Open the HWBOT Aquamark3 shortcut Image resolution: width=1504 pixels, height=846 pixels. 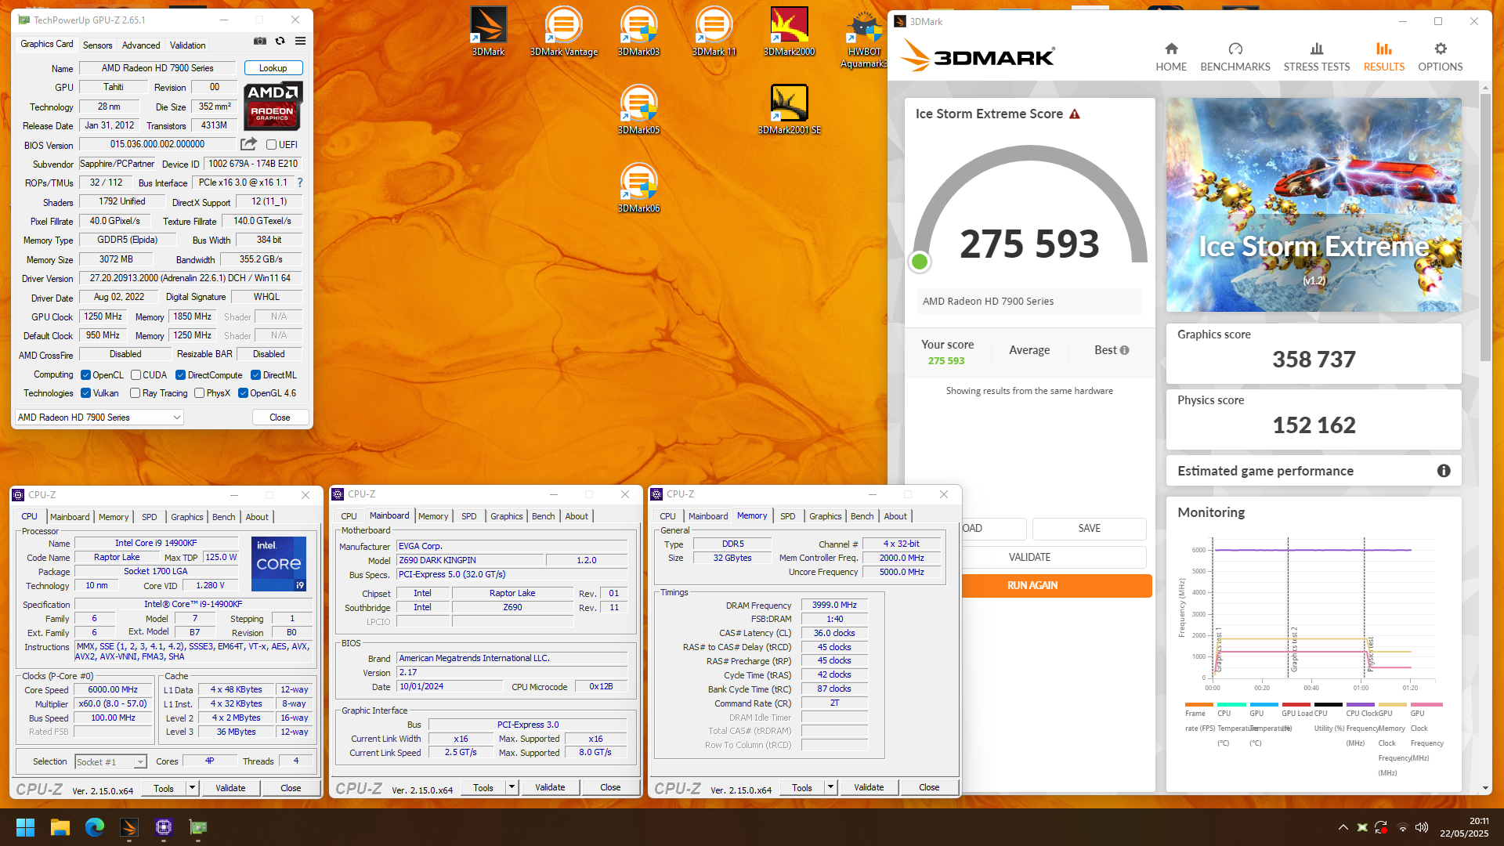click(x=864, y=38)
